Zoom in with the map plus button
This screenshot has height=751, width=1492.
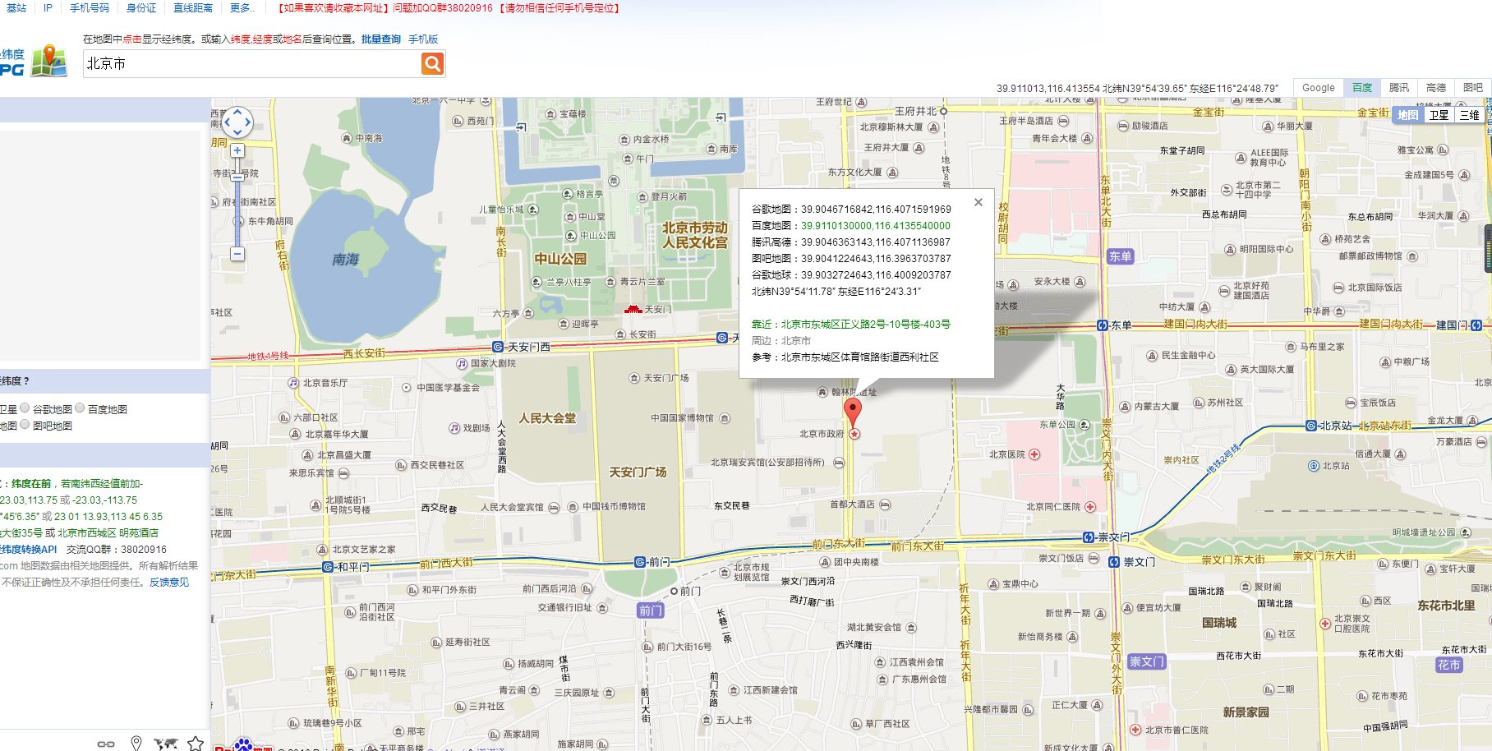[x=237, y=150]
